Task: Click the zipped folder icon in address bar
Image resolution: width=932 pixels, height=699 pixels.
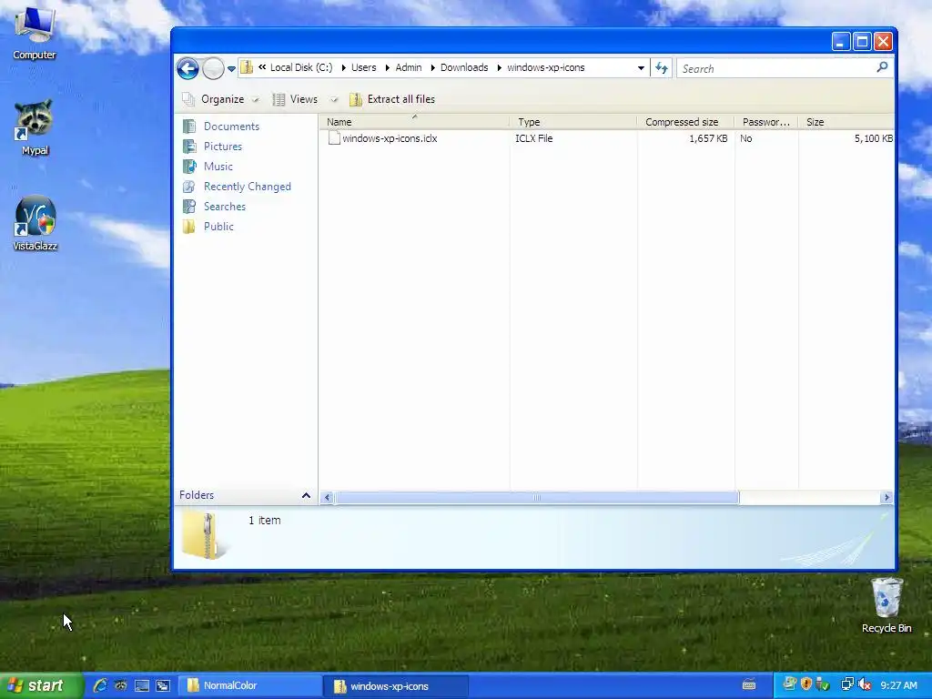Action: 247,67
